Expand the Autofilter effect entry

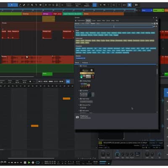point(79,91)
